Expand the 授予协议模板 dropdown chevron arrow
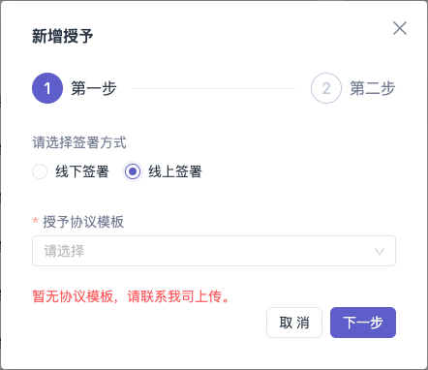 tap(380, 251)
